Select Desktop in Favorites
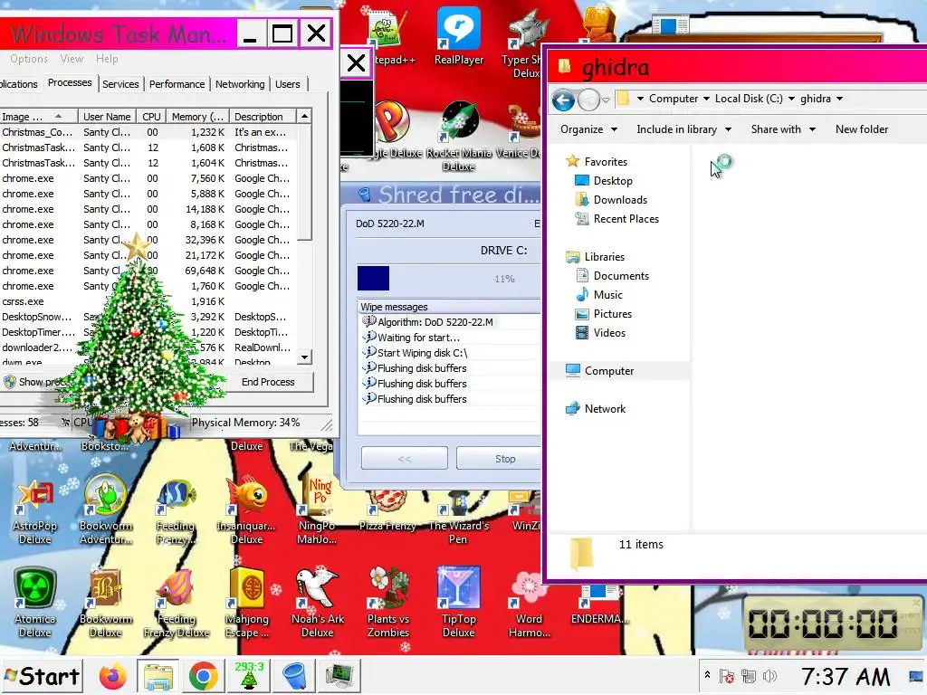Viewport: 927px width, 695px height. click(x=604, y=181)
